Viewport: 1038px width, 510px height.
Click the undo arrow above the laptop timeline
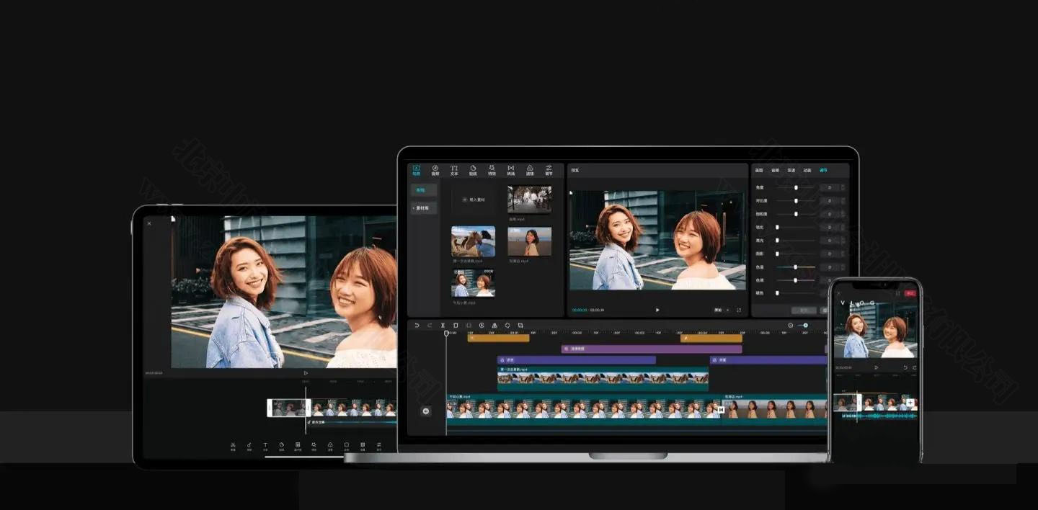click(x=416, y=326)
